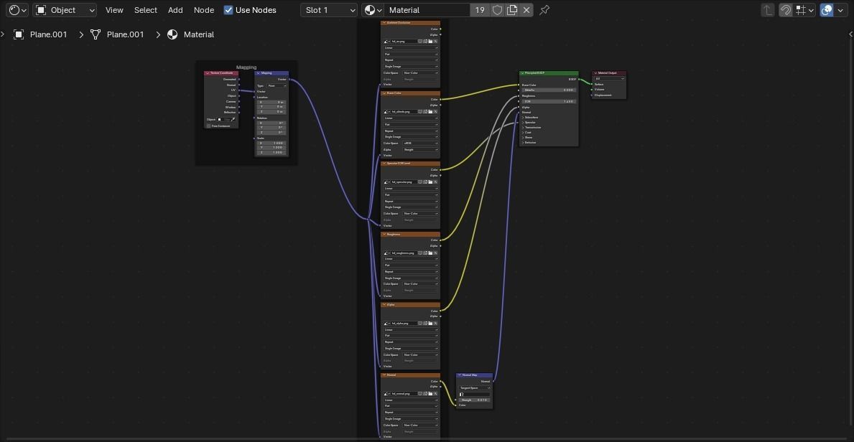The image size is (854, 442).
Task: Open Color Space dropdown in Ambient Occlusion node
Action: (420, 73)
